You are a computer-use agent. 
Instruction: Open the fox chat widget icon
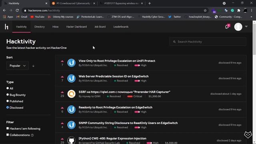point(248,135)
